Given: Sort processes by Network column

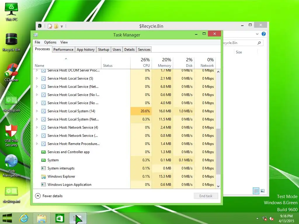Looking at the screenshot, I should pyautogui.click(x=205, y=63).
